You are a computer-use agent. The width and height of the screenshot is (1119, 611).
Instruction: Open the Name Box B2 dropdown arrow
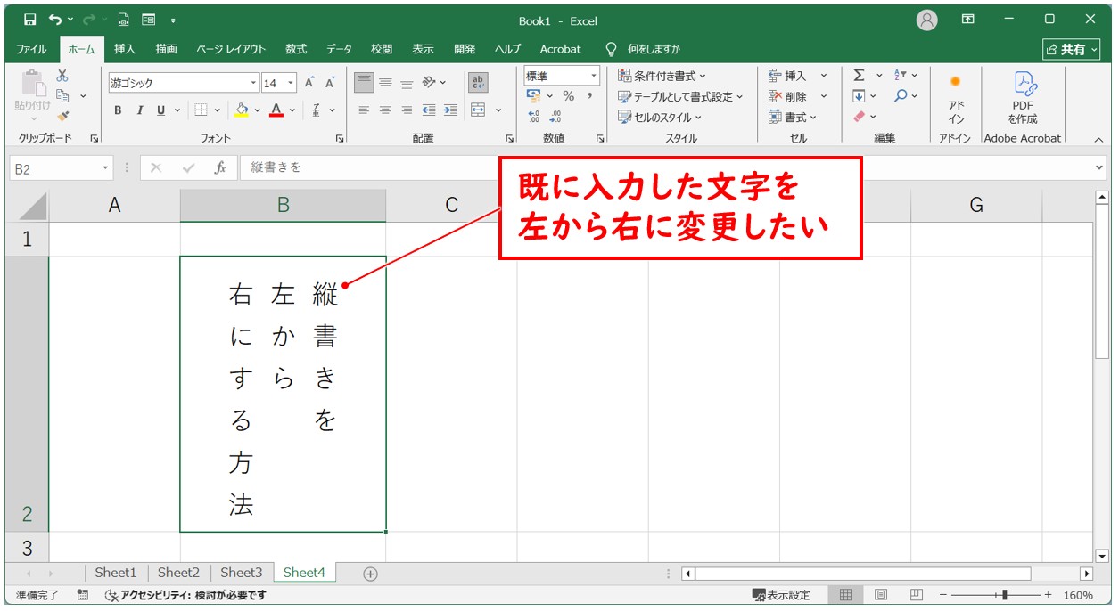pyautogui.click(x=106, y=167)
